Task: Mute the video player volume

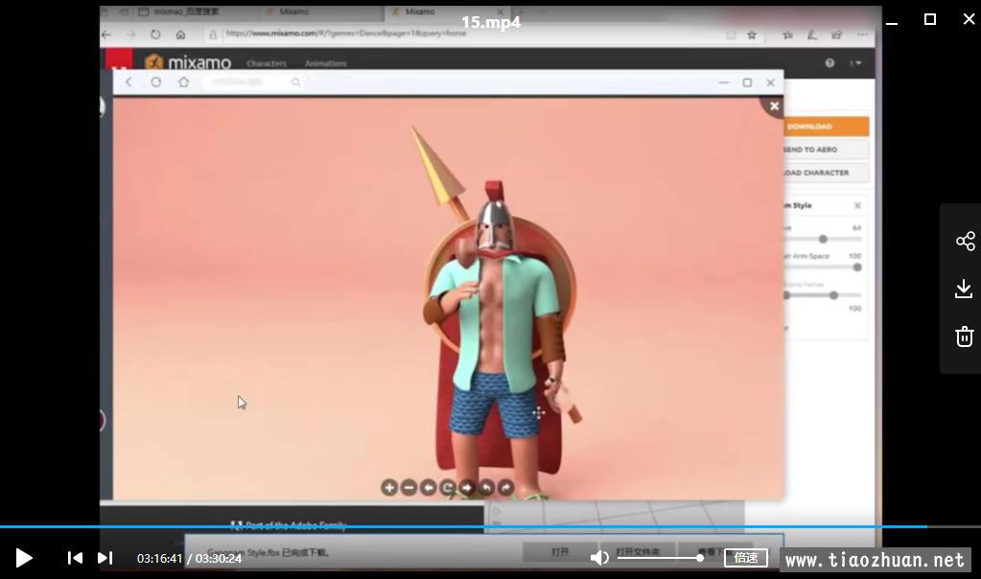Action: (x=599, y=557)
